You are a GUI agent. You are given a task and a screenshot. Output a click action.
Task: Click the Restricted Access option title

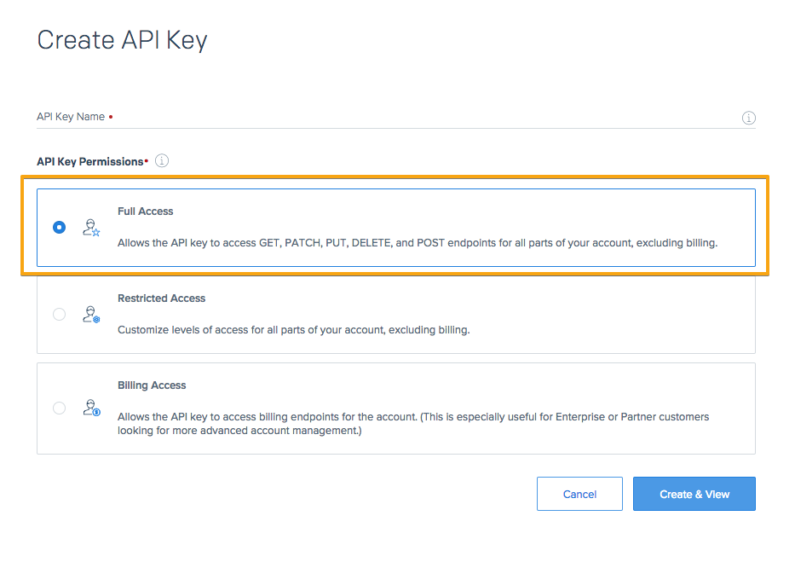click(162, 298)
